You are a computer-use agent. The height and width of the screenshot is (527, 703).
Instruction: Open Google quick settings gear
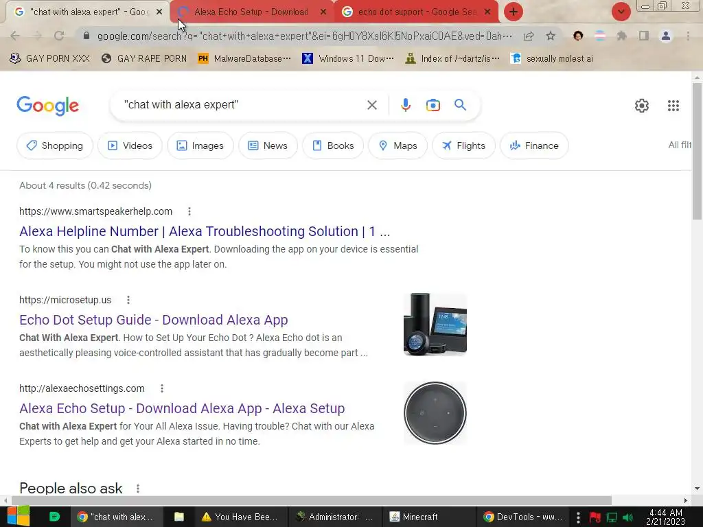pyautogui.click(x=642, y=106)
